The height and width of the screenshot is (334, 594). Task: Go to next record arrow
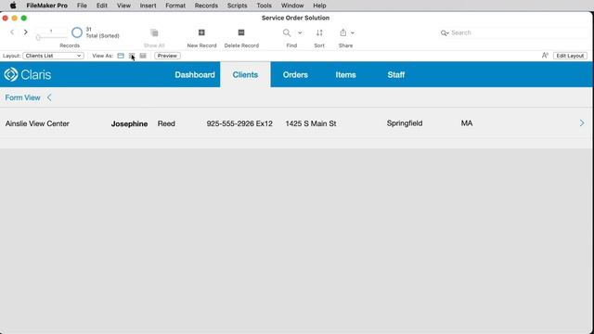tap(25, 32)
